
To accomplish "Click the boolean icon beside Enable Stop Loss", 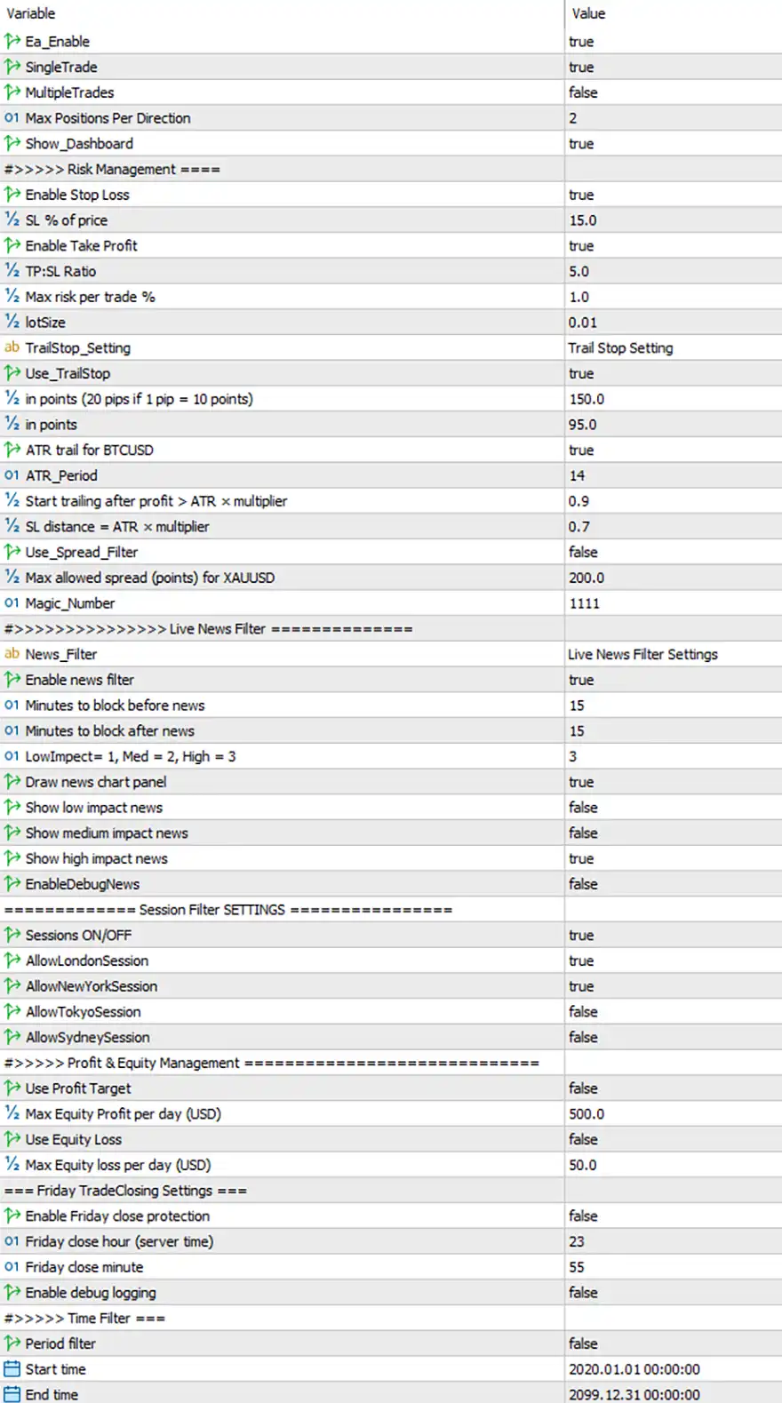I will click(x=12, y=195).
